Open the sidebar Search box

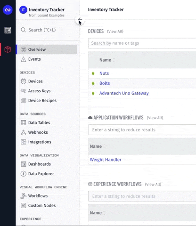[x=48, y=30]
